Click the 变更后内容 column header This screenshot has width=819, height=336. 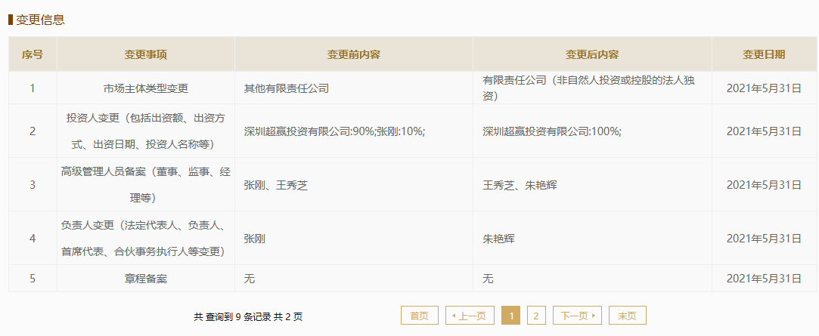tap(592, 54)
